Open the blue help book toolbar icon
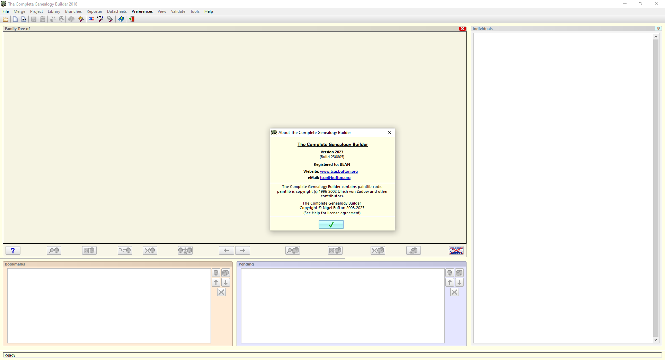 (121, 19)
